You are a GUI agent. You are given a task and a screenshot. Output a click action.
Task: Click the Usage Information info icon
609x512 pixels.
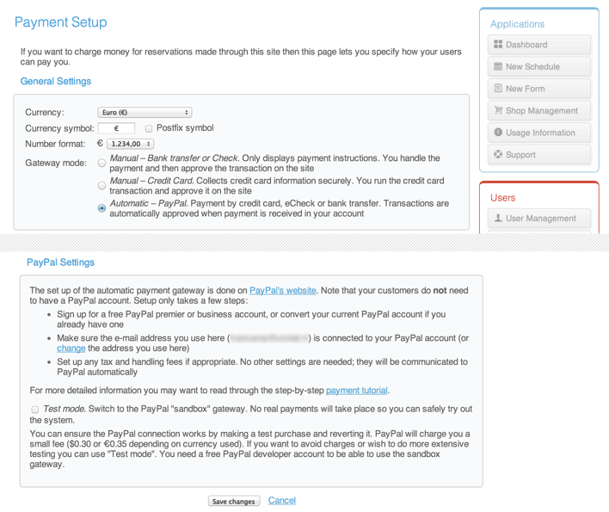click(x=498, y=133)
